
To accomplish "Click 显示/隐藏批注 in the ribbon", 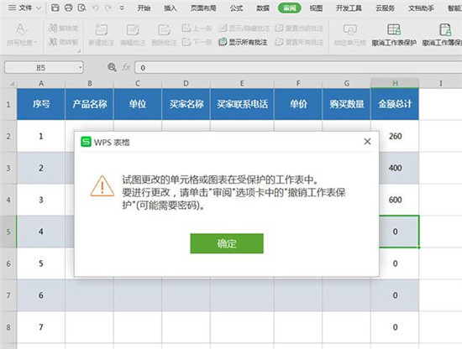I will (x=244, y=29).
